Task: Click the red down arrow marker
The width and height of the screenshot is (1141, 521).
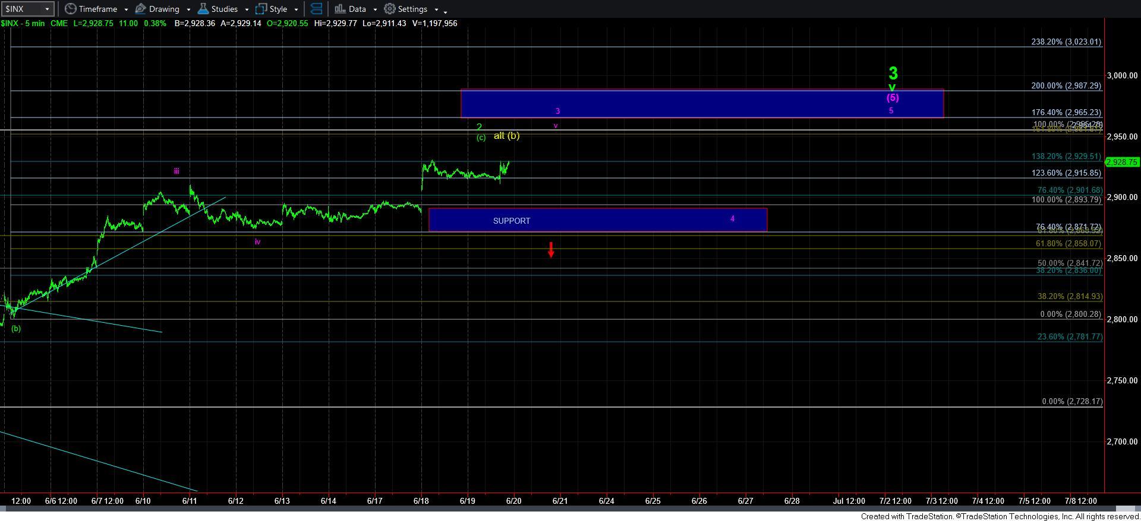Action: tap(551, 250)
